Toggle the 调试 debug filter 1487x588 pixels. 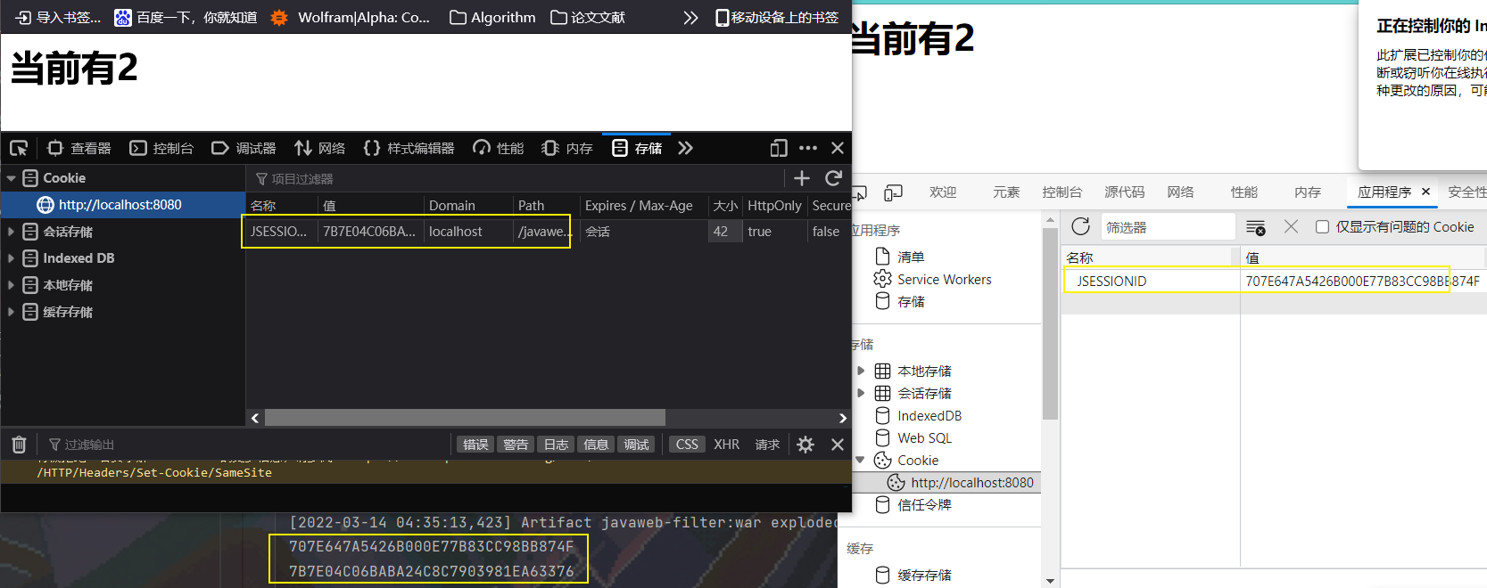click(x=636, y=445)
